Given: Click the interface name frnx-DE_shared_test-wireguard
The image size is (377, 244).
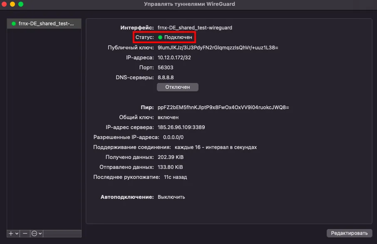Looking at the screenshot, I should (195, 27).
